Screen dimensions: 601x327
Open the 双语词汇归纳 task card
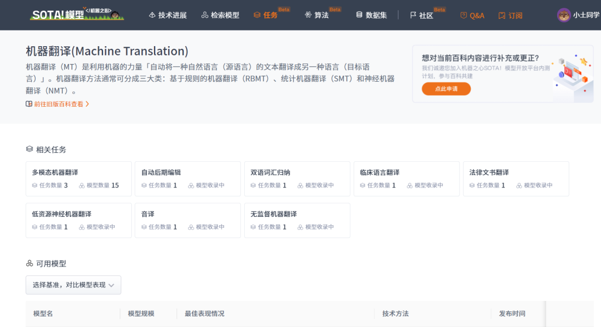pos(297,179)
